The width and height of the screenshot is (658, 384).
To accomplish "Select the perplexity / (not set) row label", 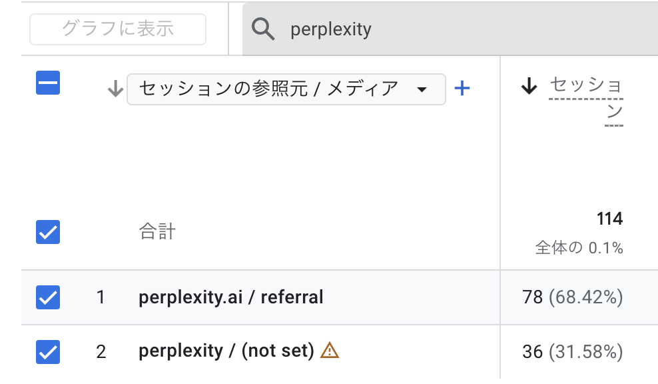I will 226,351.
